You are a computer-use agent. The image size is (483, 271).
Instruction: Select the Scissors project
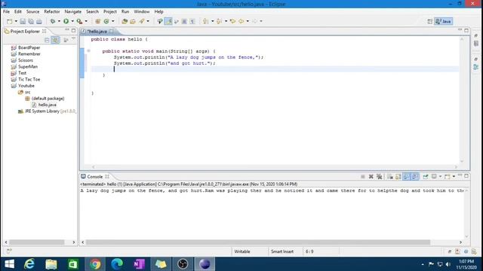click(x=25, y=60)
